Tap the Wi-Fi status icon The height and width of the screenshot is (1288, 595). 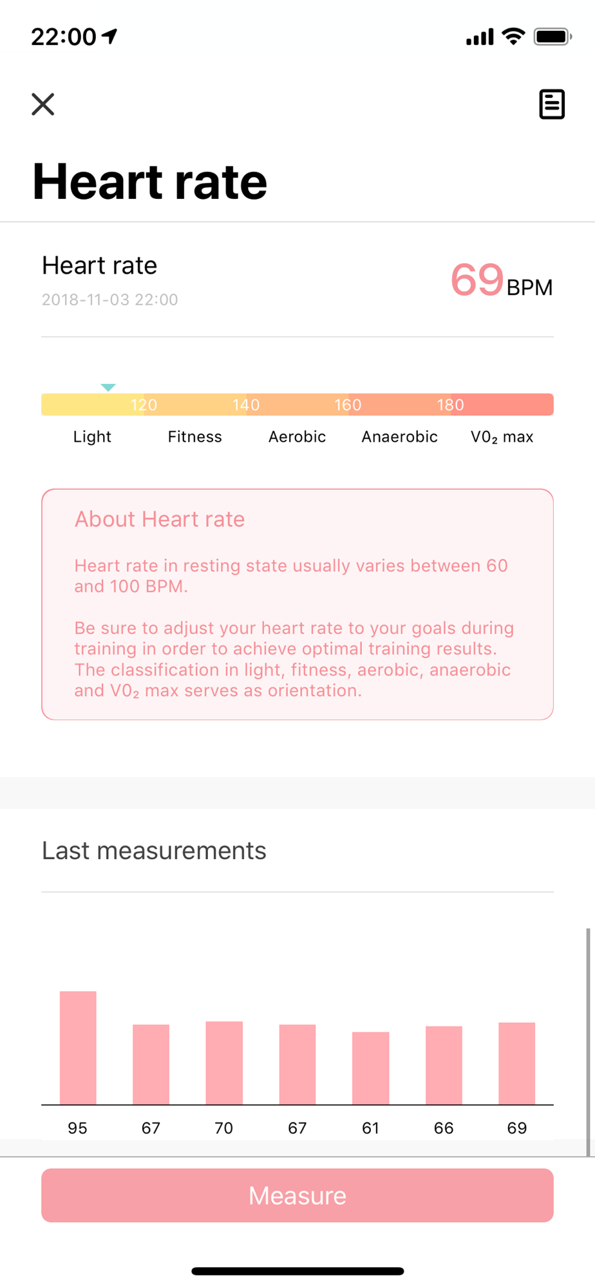click(x=513, y=37)
